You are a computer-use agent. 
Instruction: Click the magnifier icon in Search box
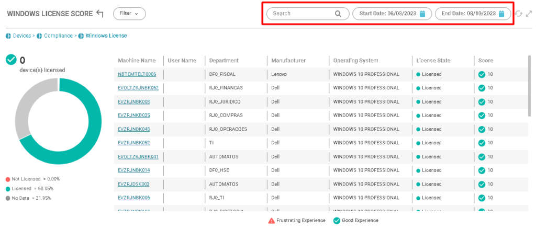[338, 14]
